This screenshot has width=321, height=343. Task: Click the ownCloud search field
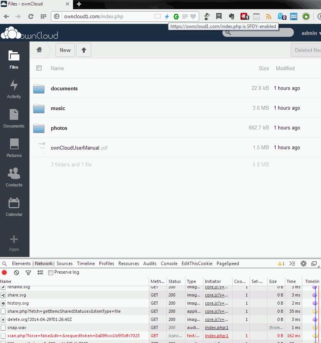(x=258, y=33)
